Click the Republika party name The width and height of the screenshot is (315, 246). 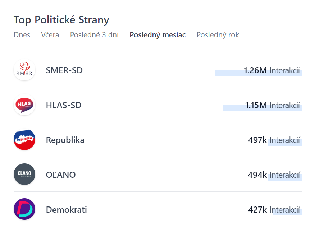[x=65, y=140]
